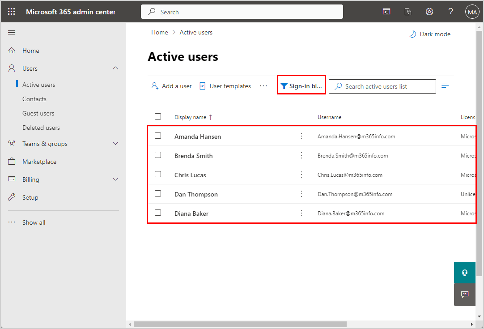Screen dimensions: 484x329
Task: Sort by Display name column header
Action: tap(193, 117)
